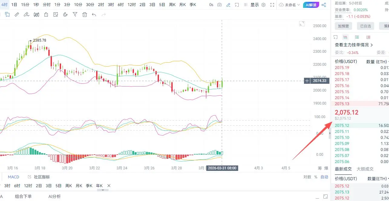Click ask price 2075.19 row
The height and width of the screenshot is (201, 389).
(x=360, y=68)
